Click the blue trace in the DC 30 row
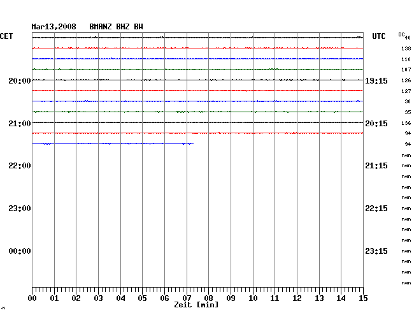Viewport: 414px width, 315px height. [197, 101]
